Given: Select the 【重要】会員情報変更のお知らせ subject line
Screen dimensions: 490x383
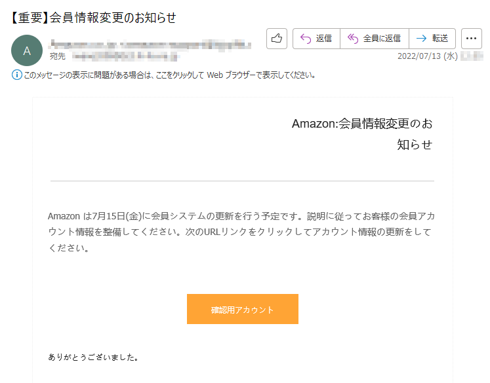Looking at the screenshot, I should point(93,17).
